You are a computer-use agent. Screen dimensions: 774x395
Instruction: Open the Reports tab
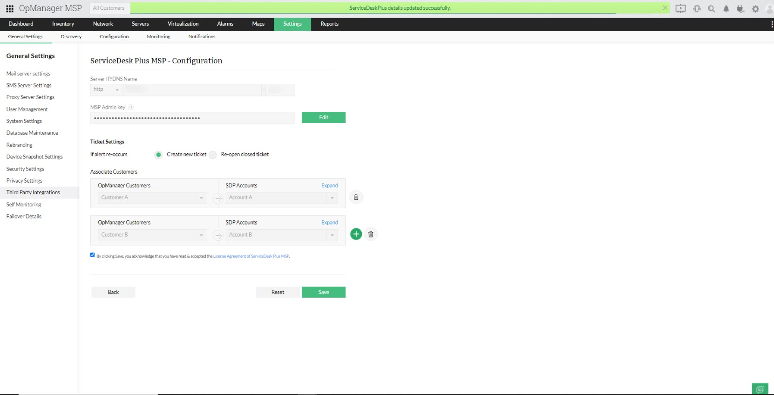pyautogui.click(x=330, y=24)
